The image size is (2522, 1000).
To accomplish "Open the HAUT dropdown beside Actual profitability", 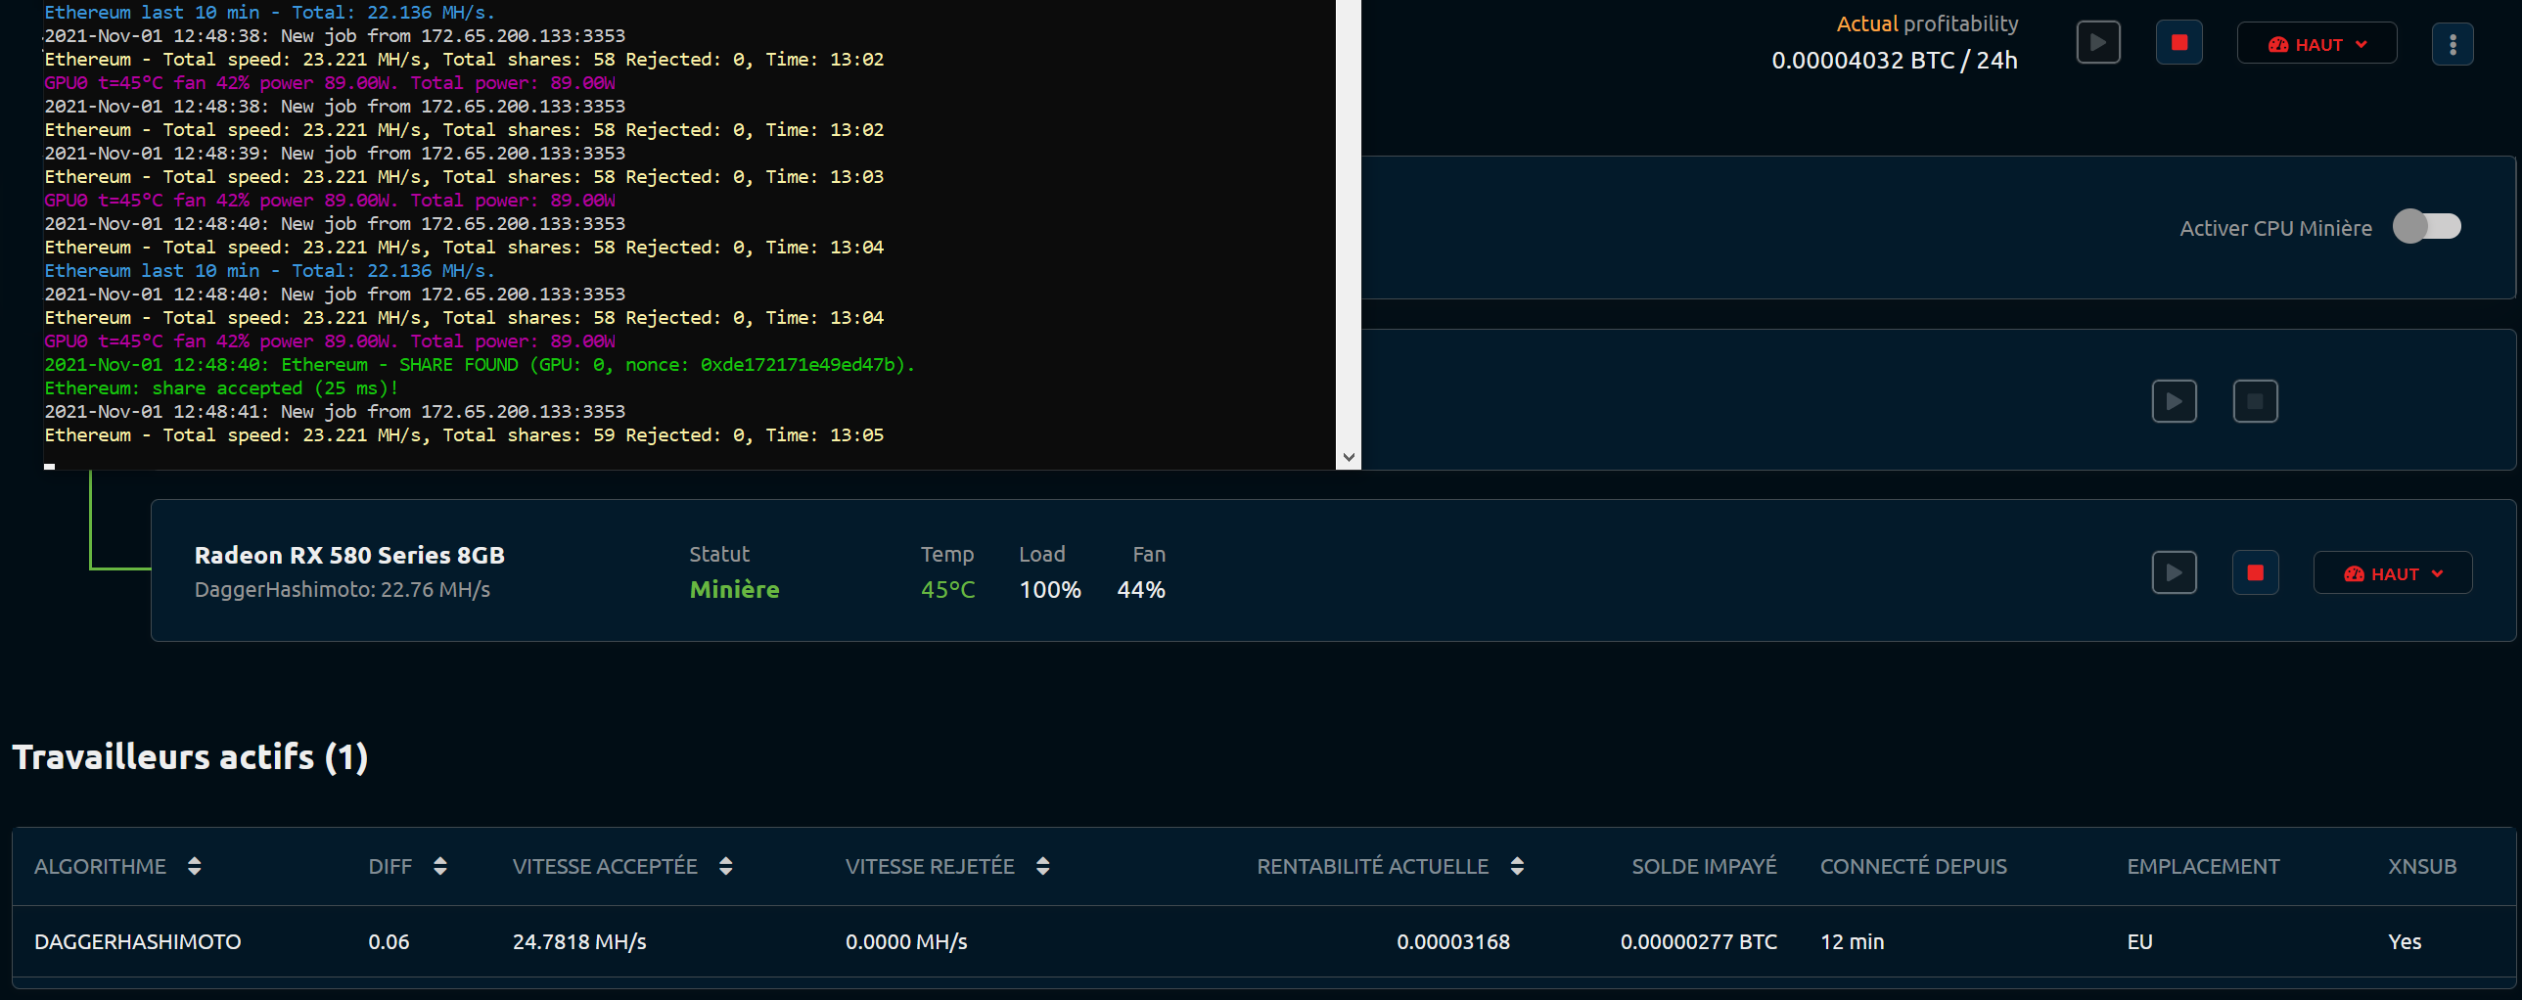I will tap(2316, 44).
